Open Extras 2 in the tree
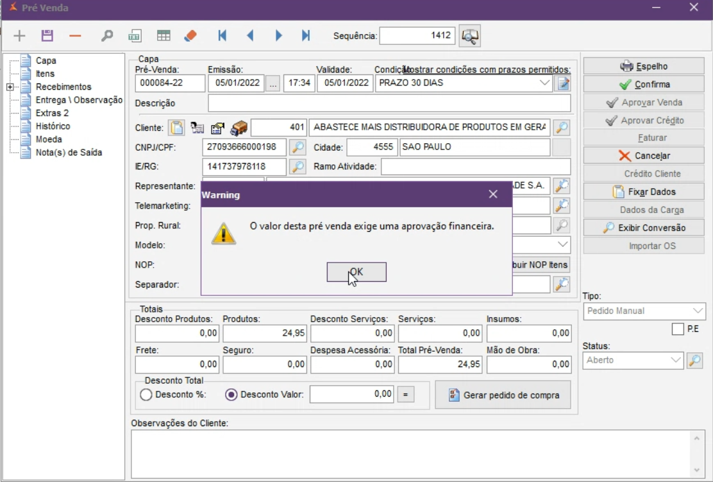The height and width of the screenshot is (482, 713). coord(53,113)
